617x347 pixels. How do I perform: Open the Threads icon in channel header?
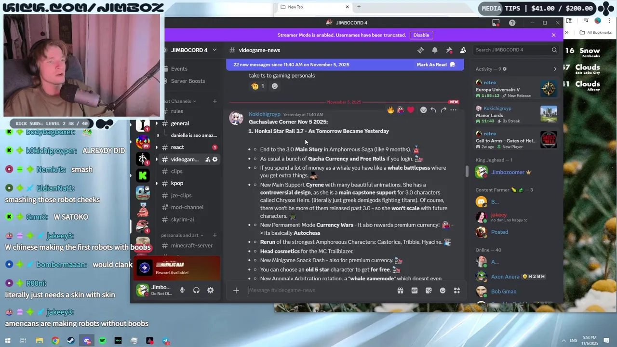(420, 50)
